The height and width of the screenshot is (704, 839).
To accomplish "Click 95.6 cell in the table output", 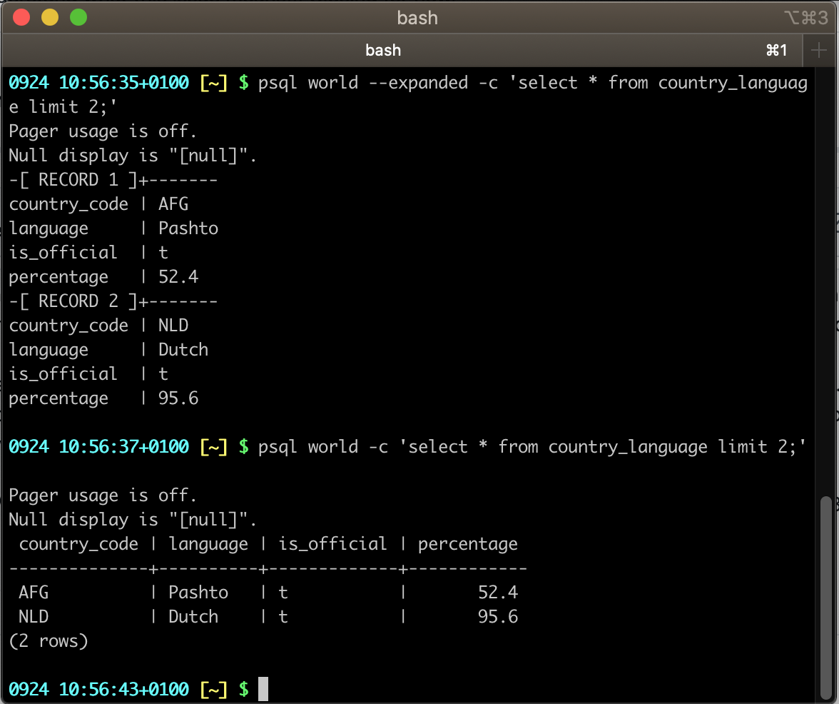I will coord(498,617).
